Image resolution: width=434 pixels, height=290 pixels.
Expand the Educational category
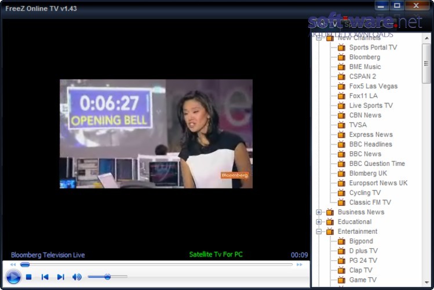tap(319, 222)
